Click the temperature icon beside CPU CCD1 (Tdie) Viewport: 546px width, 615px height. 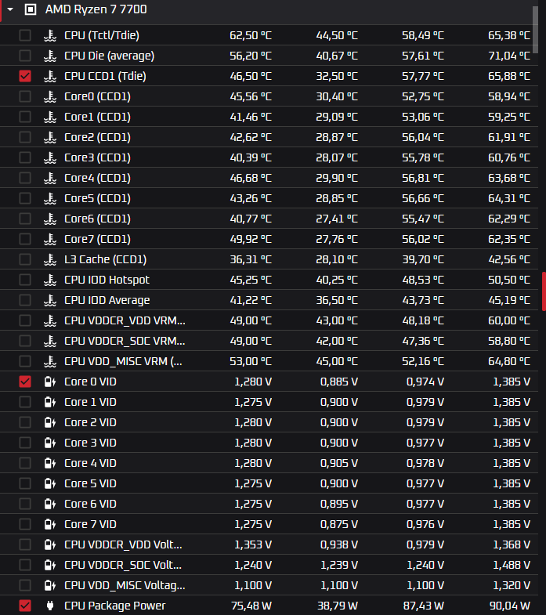pos(50,76)
